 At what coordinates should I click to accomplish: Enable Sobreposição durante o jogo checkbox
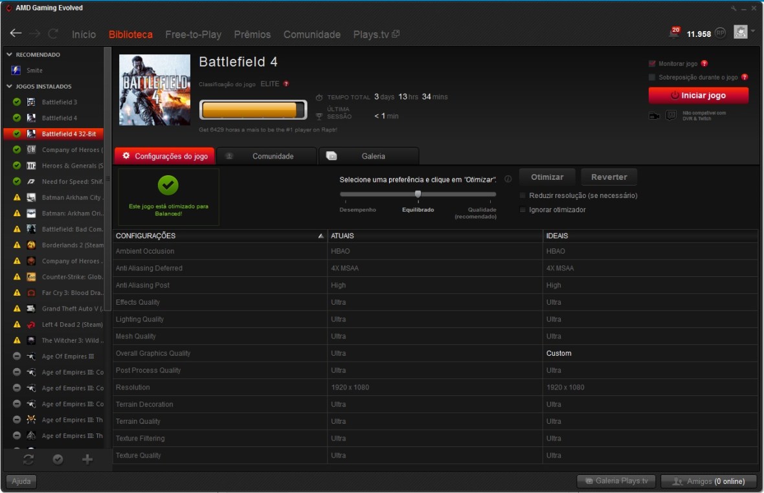pos(652,78)
